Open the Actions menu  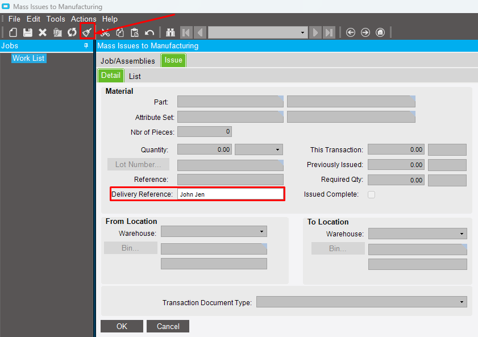[84, 19]
